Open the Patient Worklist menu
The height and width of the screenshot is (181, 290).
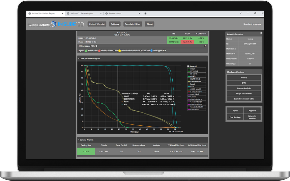click(x=97, y=24)
